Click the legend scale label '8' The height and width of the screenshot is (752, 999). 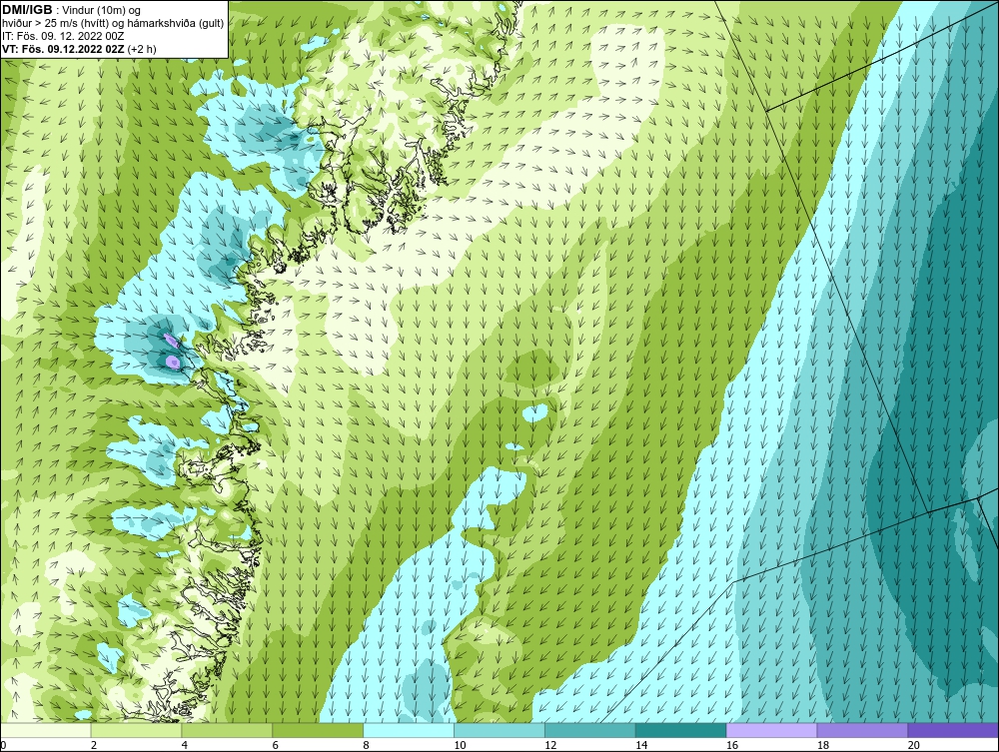tap(367, 745)
